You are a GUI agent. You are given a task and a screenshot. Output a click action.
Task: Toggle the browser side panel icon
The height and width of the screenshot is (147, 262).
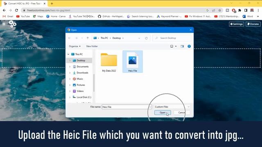click(246, 10)
